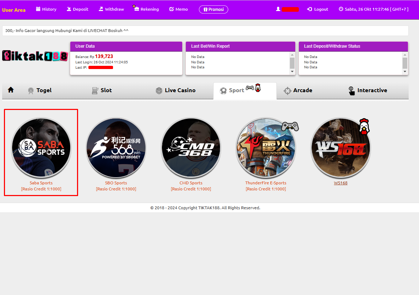Click the Rekening briefcase icon
The width and height of the screenshot is (419, 295).
point(137,9)
